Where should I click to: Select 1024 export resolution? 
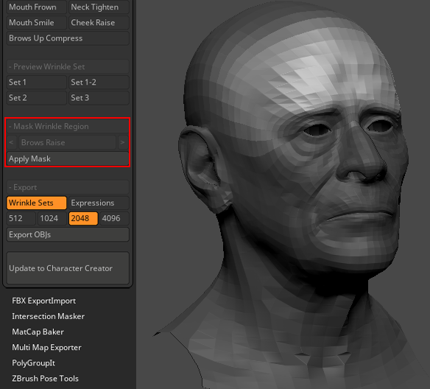(52, 218)
